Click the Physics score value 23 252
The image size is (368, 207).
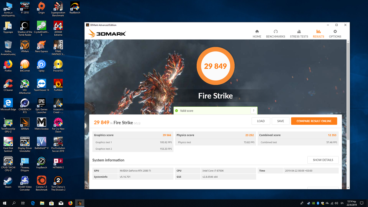[x=250, y=135]
